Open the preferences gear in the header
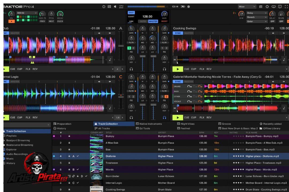 tap(267, 7)
